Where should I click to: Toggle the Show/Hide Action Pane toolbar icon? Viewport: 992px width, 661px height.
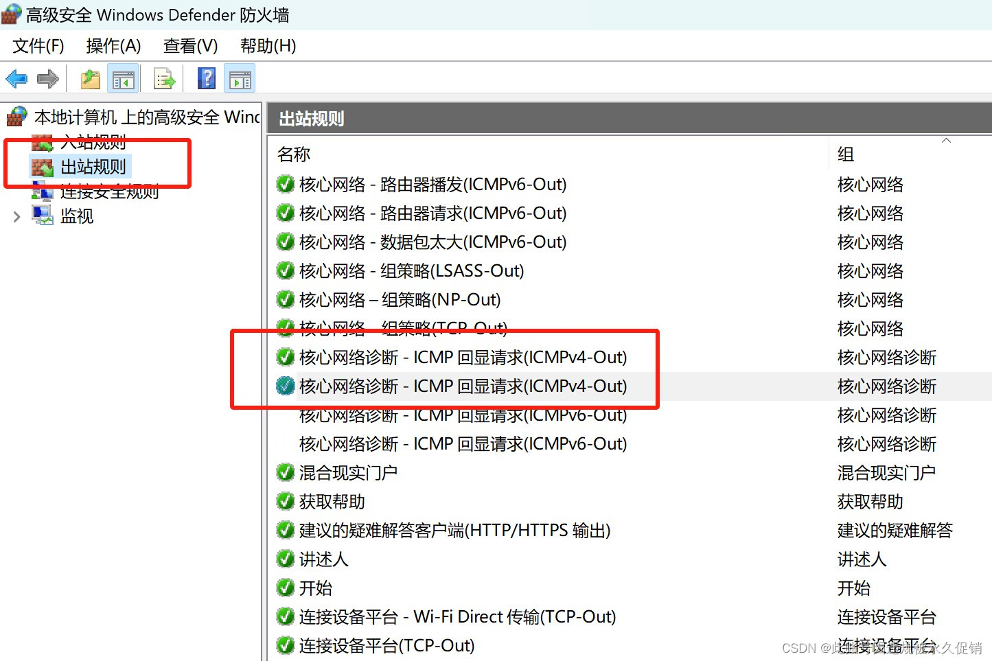click(x=240, y=79)
